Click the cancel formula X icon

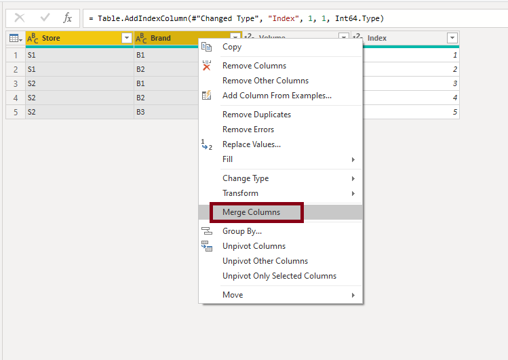click(x=20, y=18)
